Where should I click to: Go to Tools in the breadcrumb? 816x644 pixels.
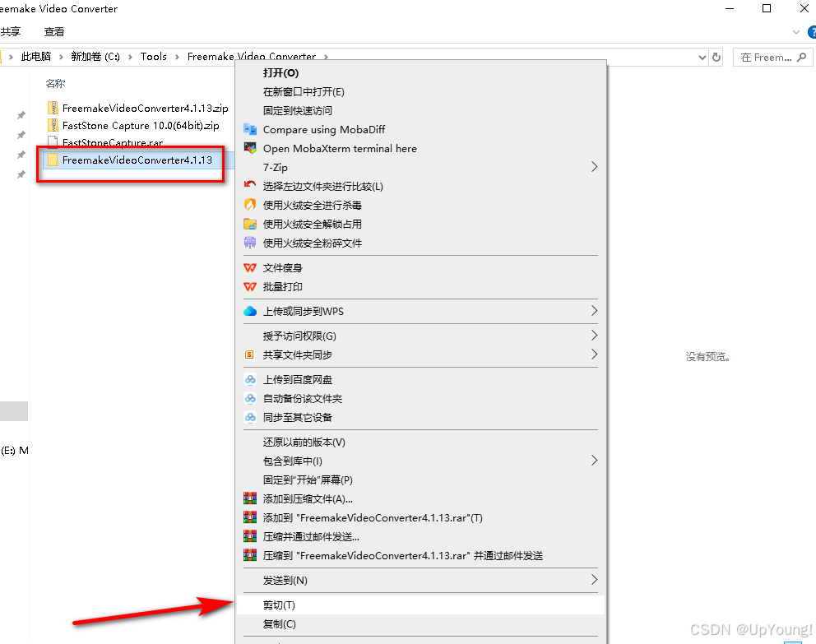[x=154, y=57]
